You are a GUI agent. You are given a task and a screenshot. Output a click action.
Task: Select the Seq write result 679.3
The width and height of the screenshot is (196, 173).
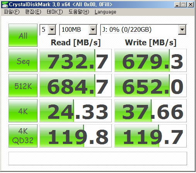point(150,60)
